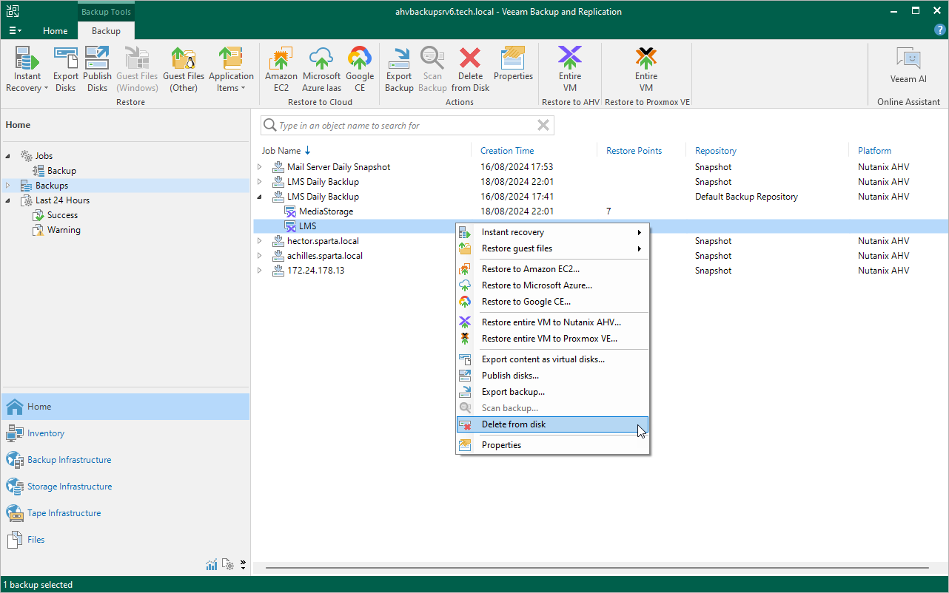Expand the achilles.sparta.local row
Image resolution: width=949 pixels, height=593 pixels.
[260, 256]
